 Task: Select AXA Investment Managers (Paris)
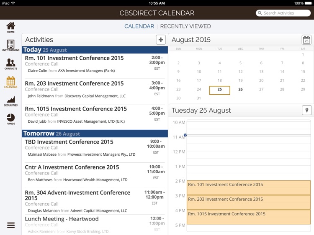coord(86,71)
